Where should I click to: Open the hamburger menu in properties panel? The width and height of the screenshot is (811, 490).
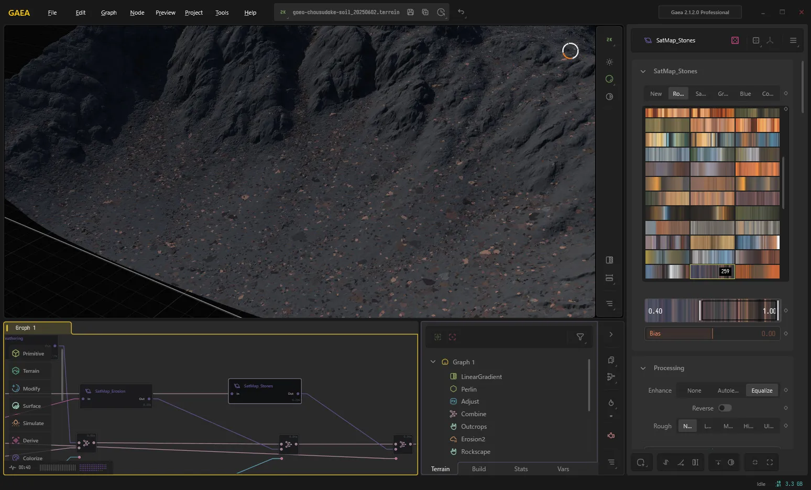[x=793, y=40]
